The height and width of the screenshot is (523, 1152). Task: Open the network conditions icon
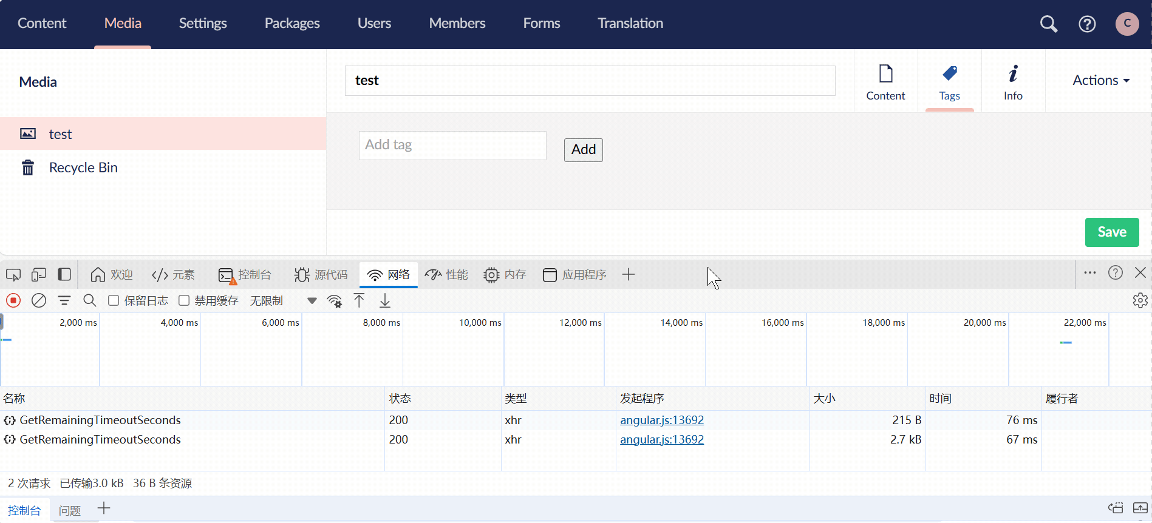click(335, 301)
